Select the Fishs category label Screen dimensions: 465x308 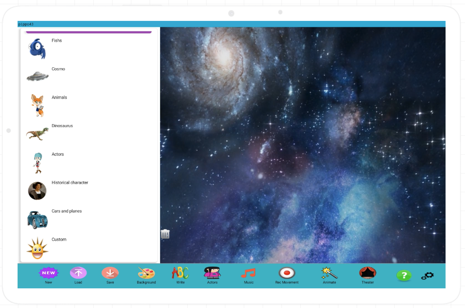click(x=56, y=41)
